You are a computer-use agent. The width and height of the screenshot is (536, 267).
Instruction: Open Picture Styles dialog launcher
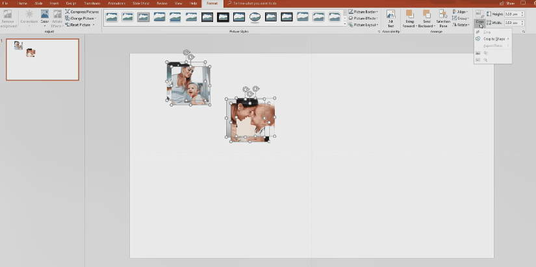[x=379, y=31]
